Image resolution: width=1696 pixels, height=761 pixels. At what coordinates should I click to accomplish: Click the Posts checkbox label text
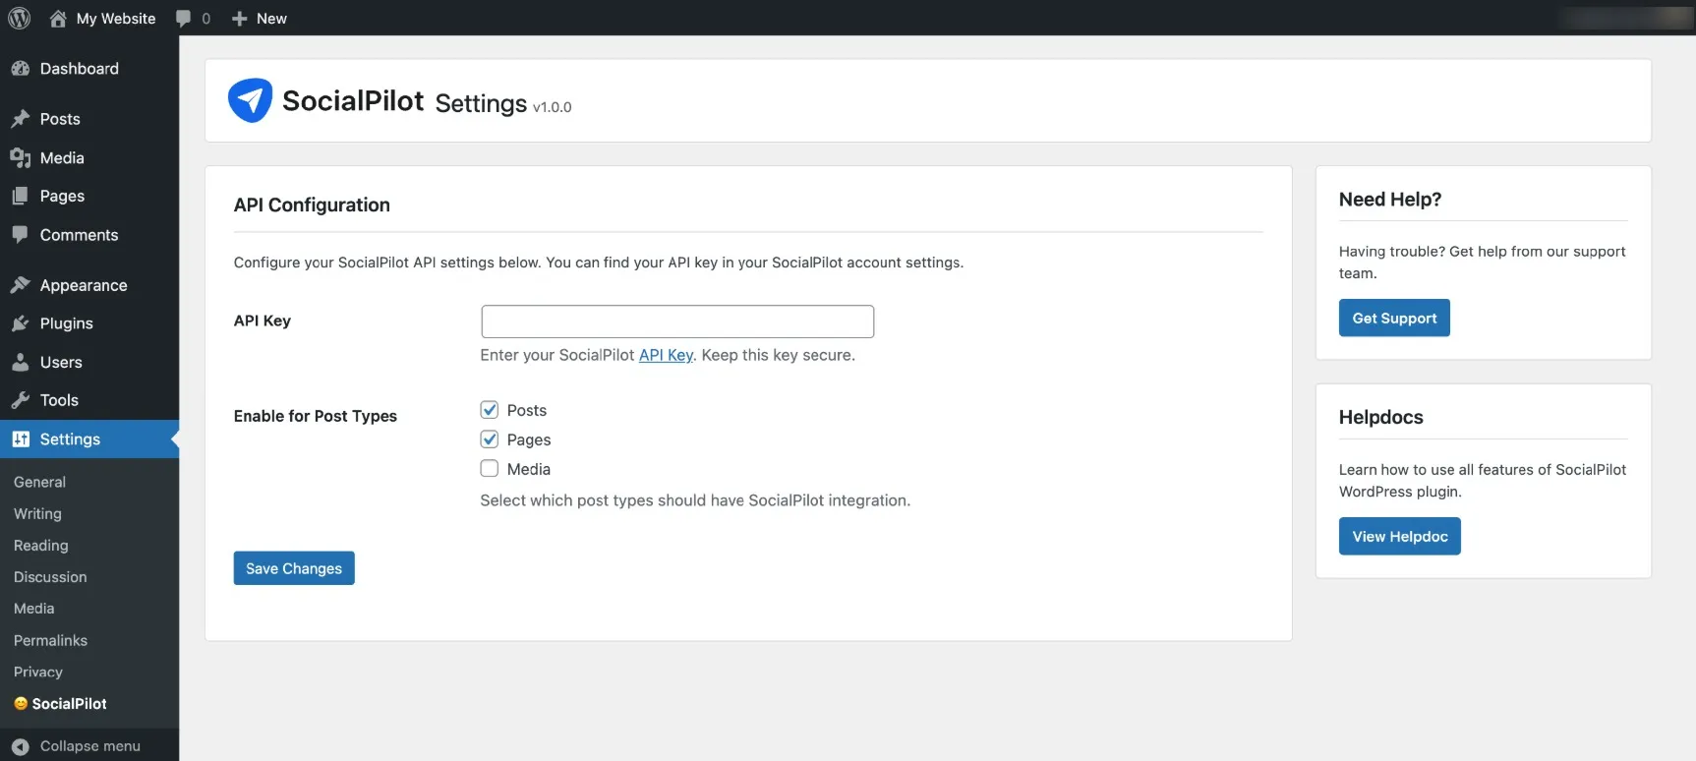click(x=527, y=410)
